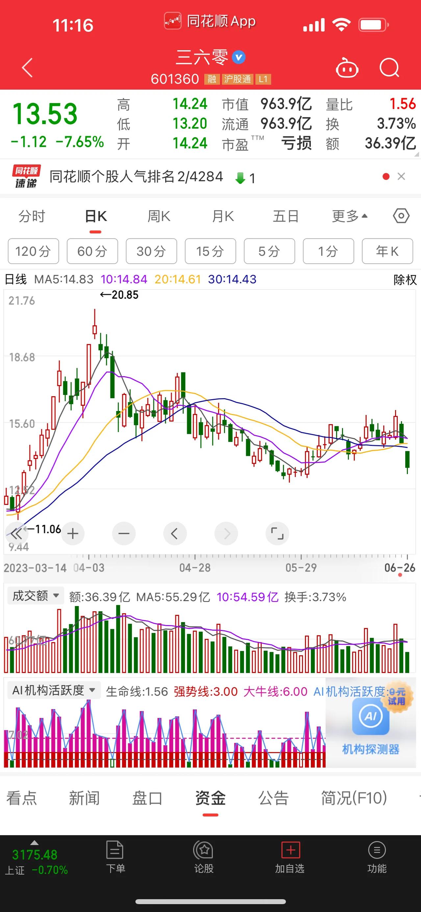Select 1分 period button
This screenshot has width=421, height=912.
click(x=328, y=251)
